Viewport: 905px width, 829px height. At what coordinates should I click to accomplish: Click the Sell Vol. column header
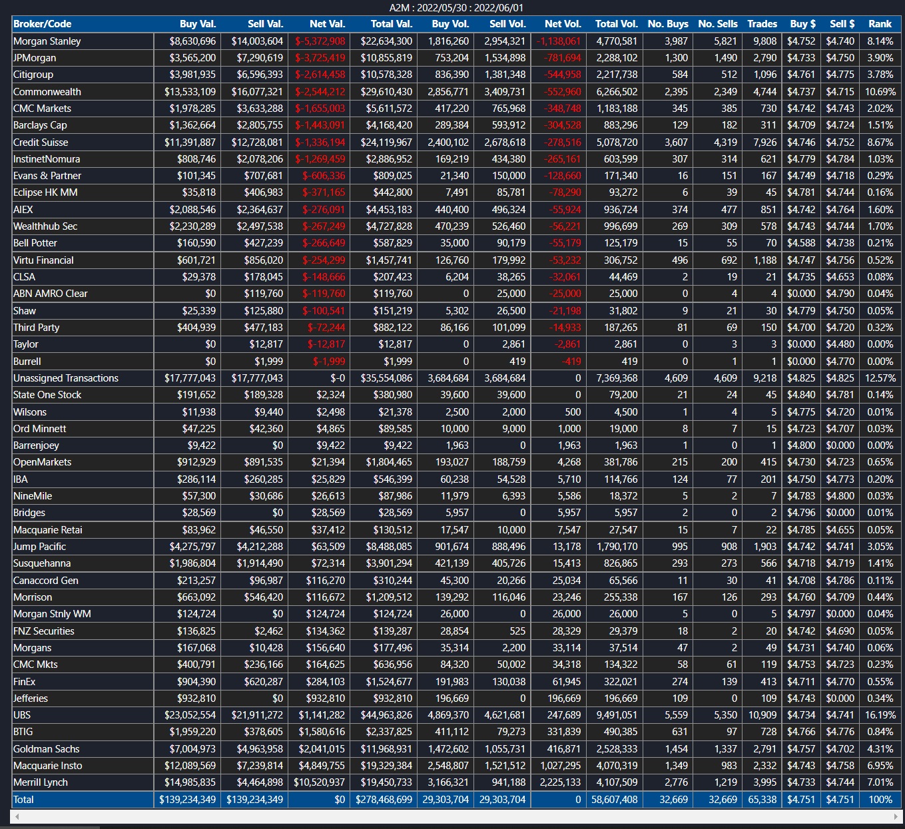(x=507, y=24)
